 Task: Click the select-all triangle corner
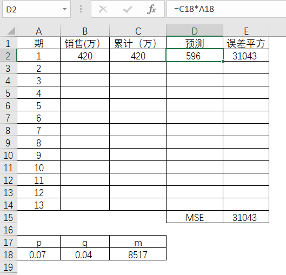[x=11, y=31]
